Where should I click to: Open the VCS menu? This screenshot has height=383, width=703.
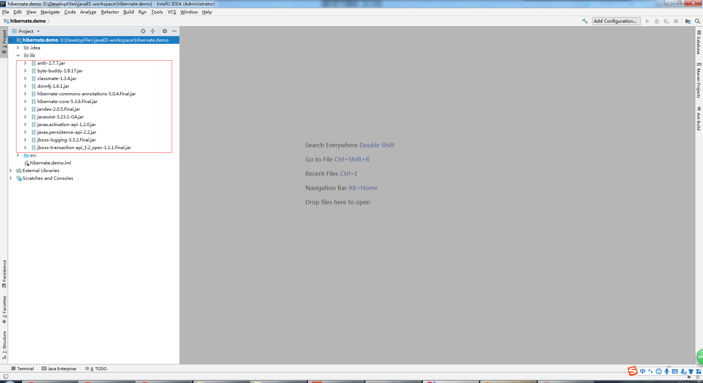(x=172, y=12)
